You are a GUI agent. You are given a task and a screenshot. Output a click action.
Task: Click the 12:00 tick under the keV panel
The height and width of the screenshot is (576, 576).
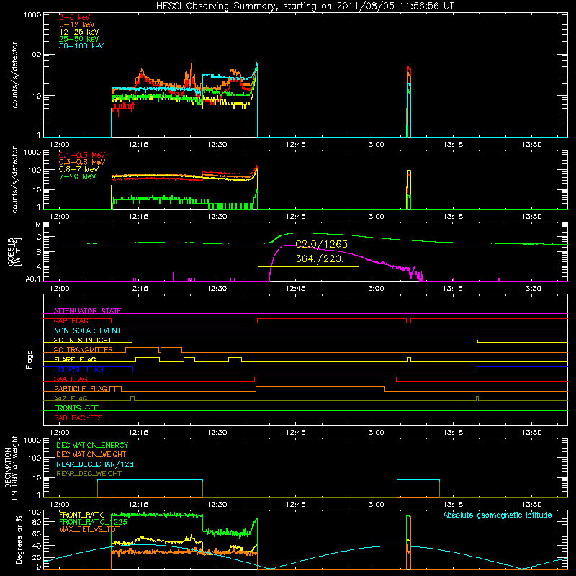(60, 145)
